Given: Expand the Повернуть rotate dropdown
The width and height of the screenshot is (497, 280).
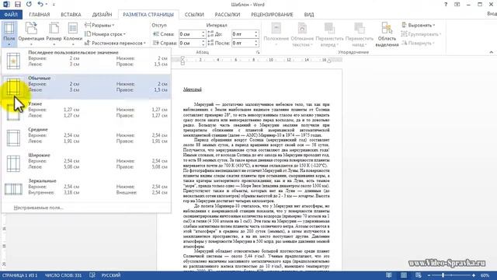Looking at the screenshot, I should pyautogui.click(x=418, y=43).
